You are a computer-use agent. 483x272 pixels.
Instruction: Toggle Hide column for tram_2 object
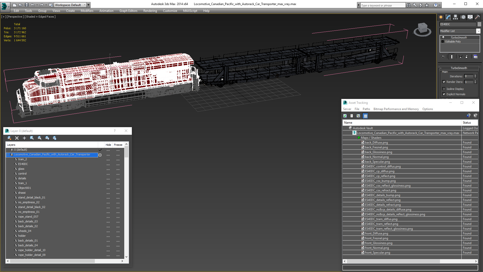click(108, 160)
